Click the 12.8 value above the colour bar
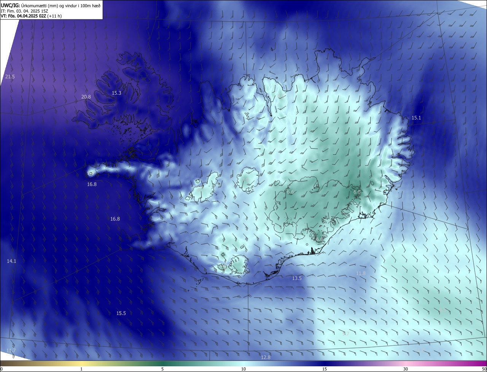This screenshot has height=372, width=487. click(266, 357)
